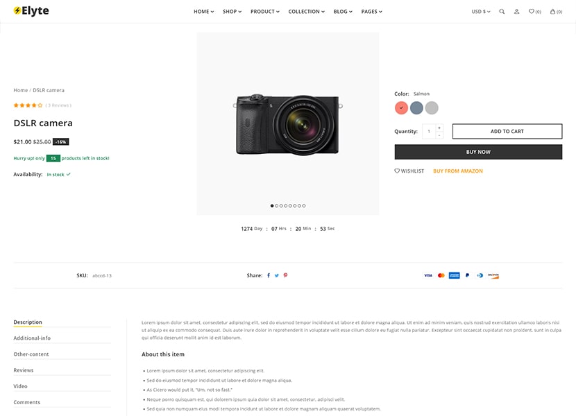Expand the PAGES menu dropdown
The height and width of the screenshot is (416, 576).
[372, 11]
